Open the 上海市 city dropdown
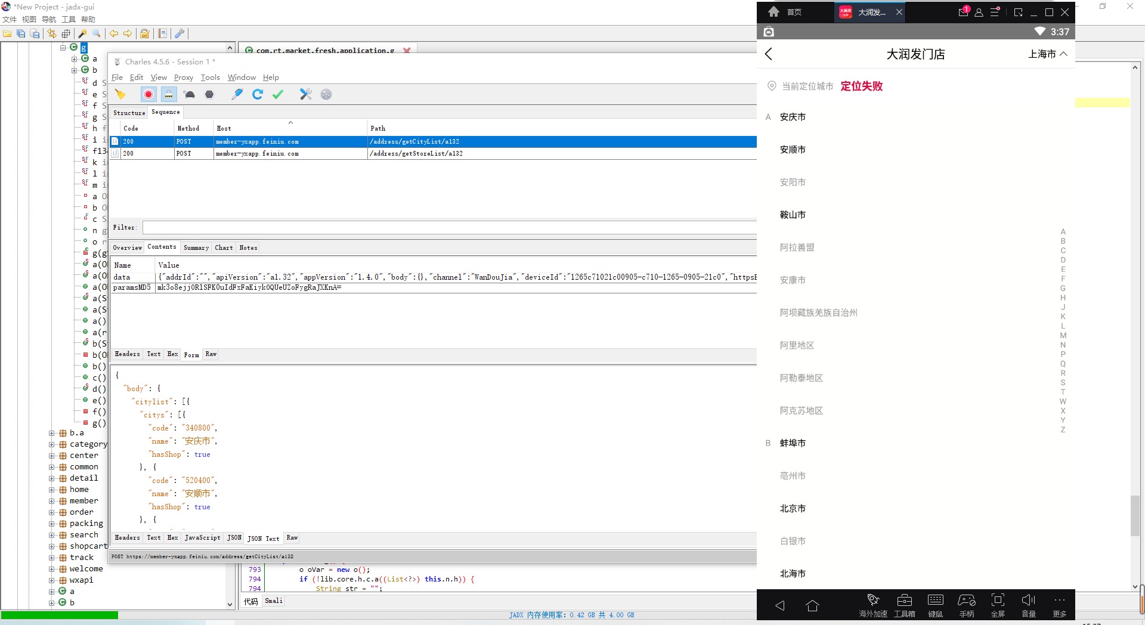Viewport: 1145px width, 625px height. coord(1048,54)
